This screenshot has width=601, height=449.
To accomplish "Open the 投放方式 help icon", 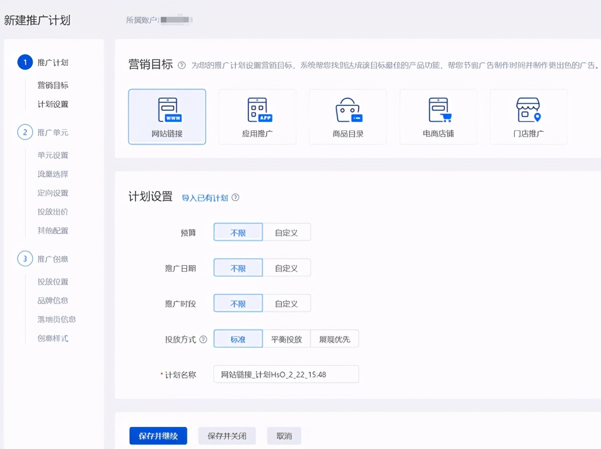I will tap(203, 338).
